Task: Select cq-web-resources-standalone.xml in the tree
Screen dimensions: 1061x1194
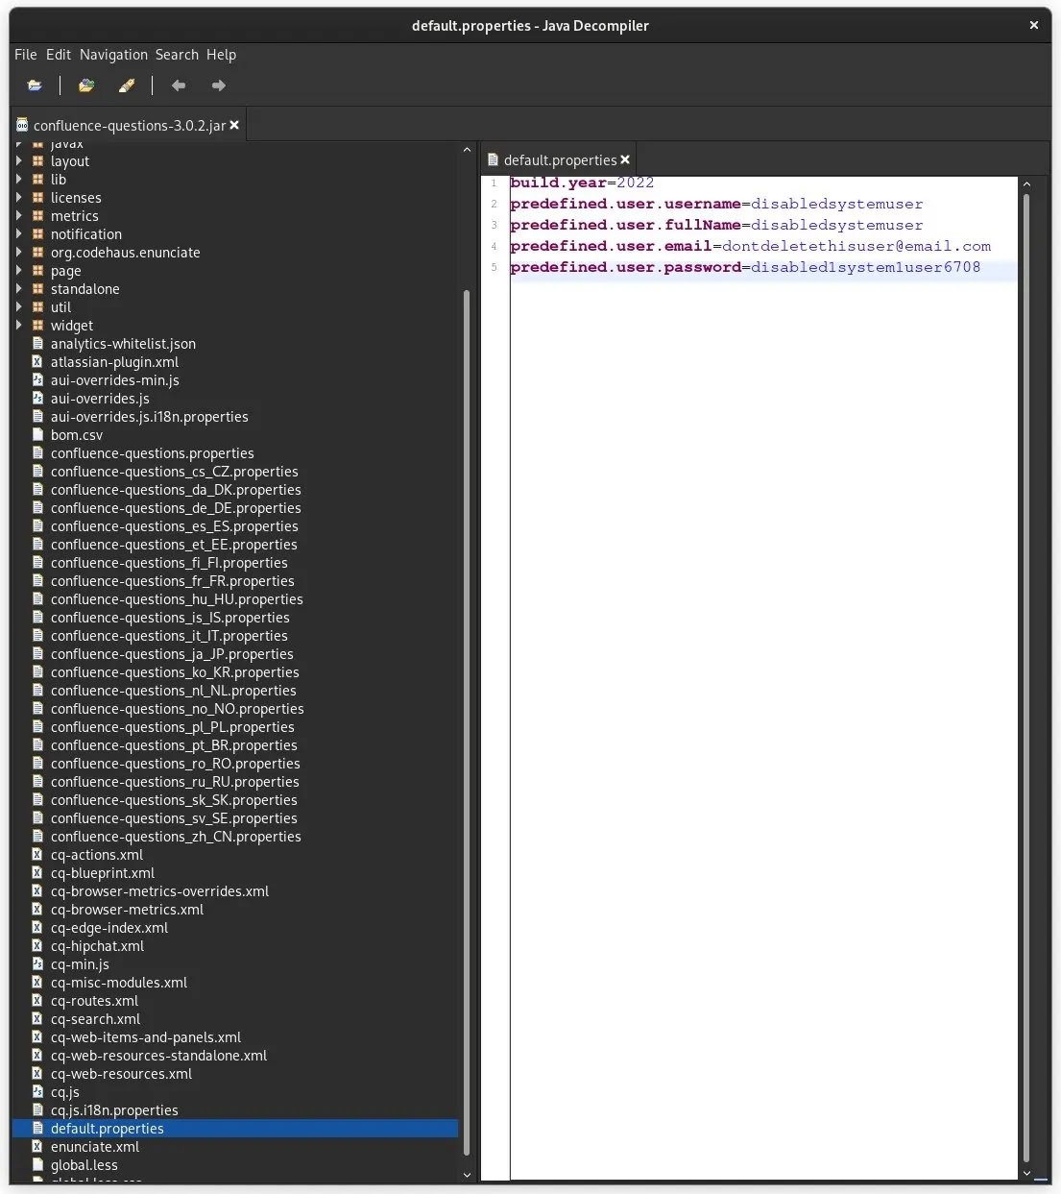Action: pos(158,1056)
